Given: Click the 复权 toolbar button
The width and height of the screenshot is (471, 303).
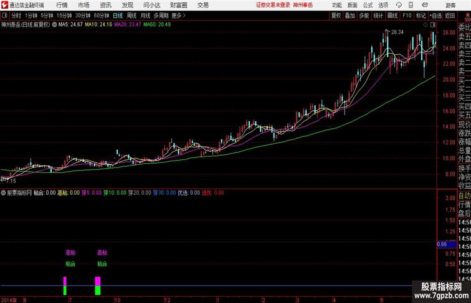Looking at the screenshot, I should 336,16.
